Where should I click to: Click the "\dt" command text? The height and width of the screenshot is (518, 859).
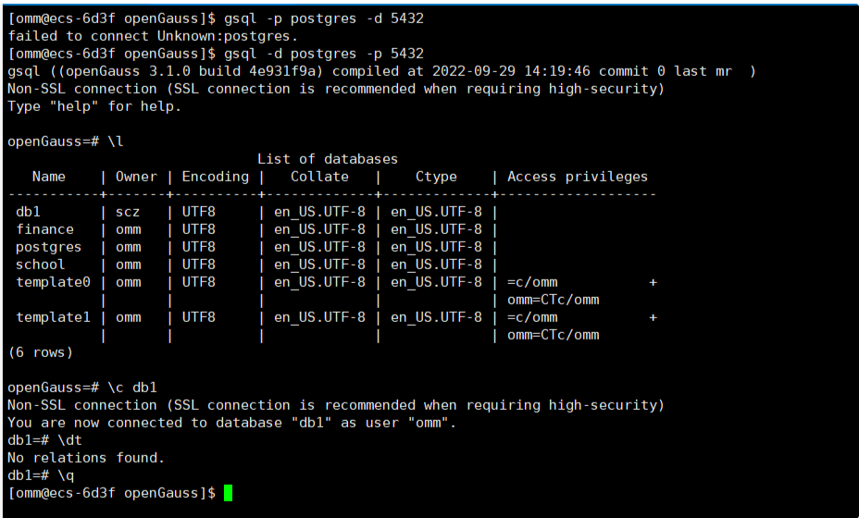[69, 440]
